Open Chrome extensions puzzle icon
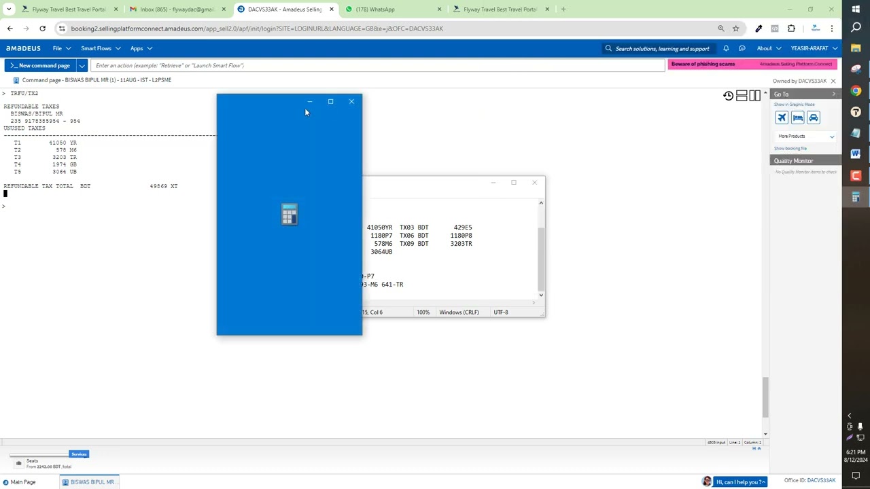The height and width of the screenshot is (489, 870). tap(791, 29)
